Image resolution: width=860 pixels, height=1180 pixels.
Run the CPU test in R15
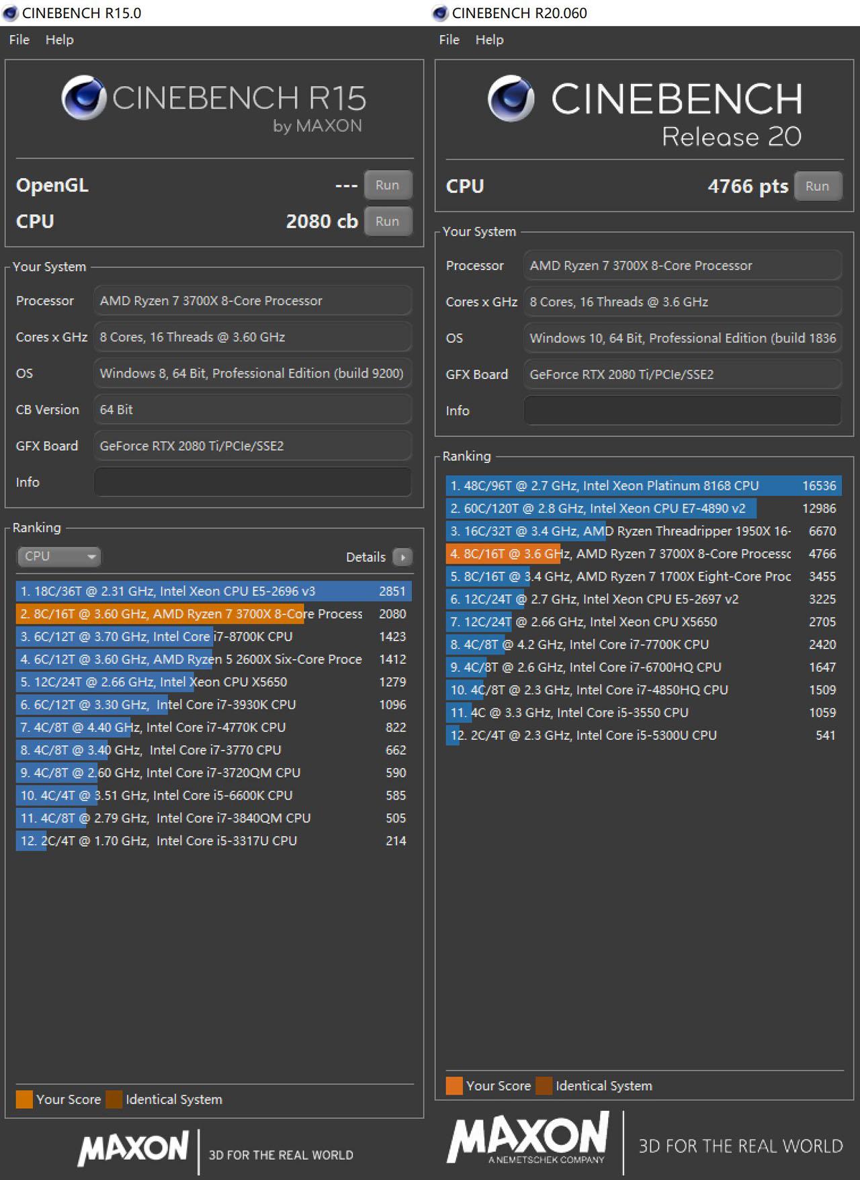[388, 221]
